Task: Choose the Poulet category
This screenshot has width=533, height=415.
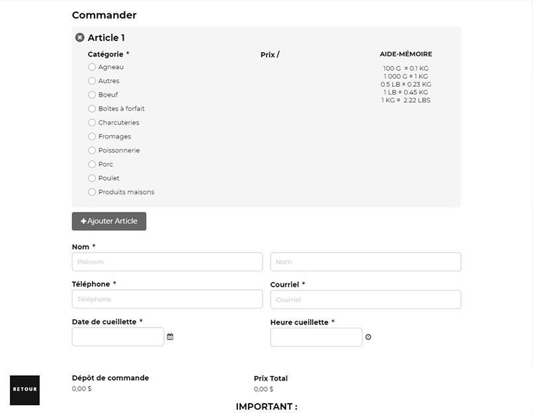Action: pyautogui.click(x=92, y=178)
